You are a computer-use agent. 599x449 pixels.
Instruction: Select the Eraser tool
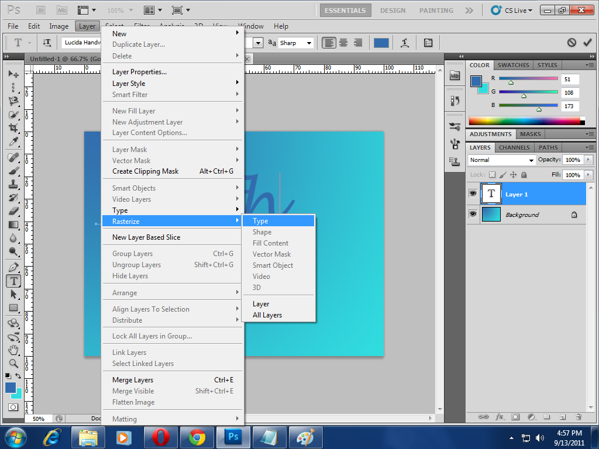point(14,210)
